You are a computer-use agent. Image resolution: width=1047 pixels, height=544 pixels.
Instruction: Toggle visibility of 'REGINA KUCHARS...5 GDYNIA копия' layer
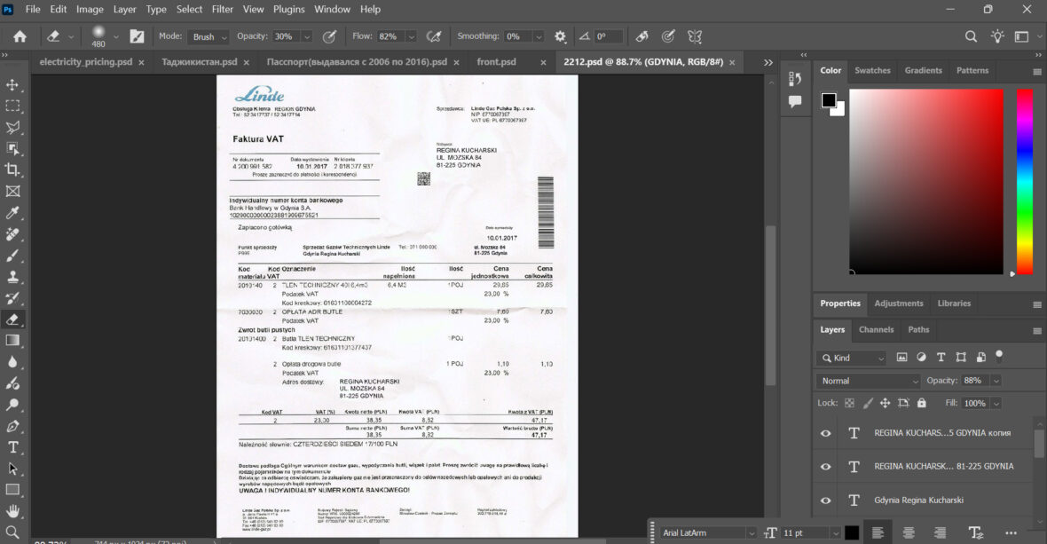pos(825,433)
